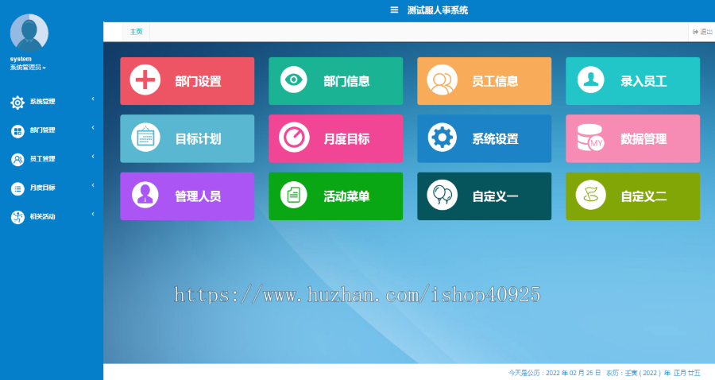Open the 系统管理员 user dropdown
Screen dimensions: 715x380
point(28,68)
